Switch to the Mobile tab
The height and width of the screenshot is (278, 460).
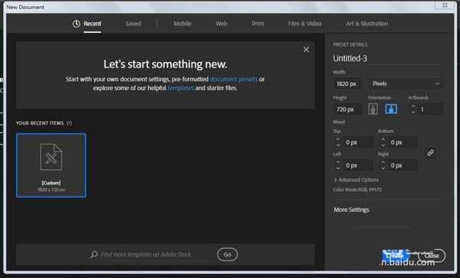182,24
